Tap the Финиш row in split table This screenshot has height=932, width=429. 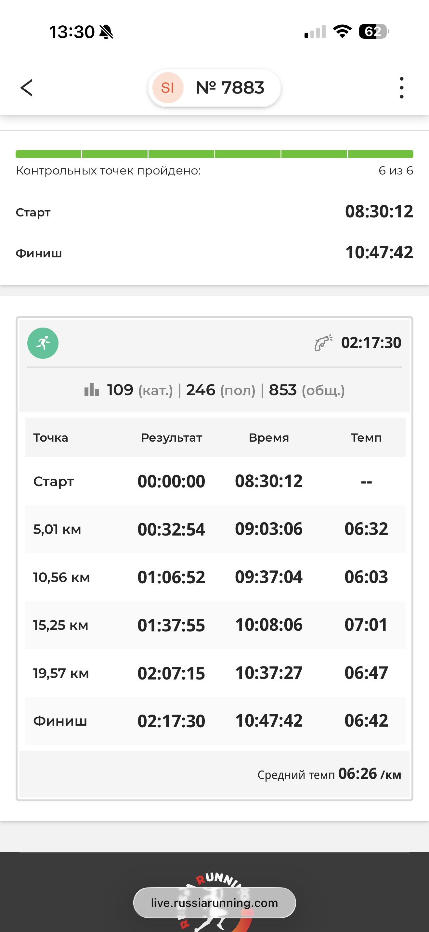pyautogui.click(x=215, y=721)
